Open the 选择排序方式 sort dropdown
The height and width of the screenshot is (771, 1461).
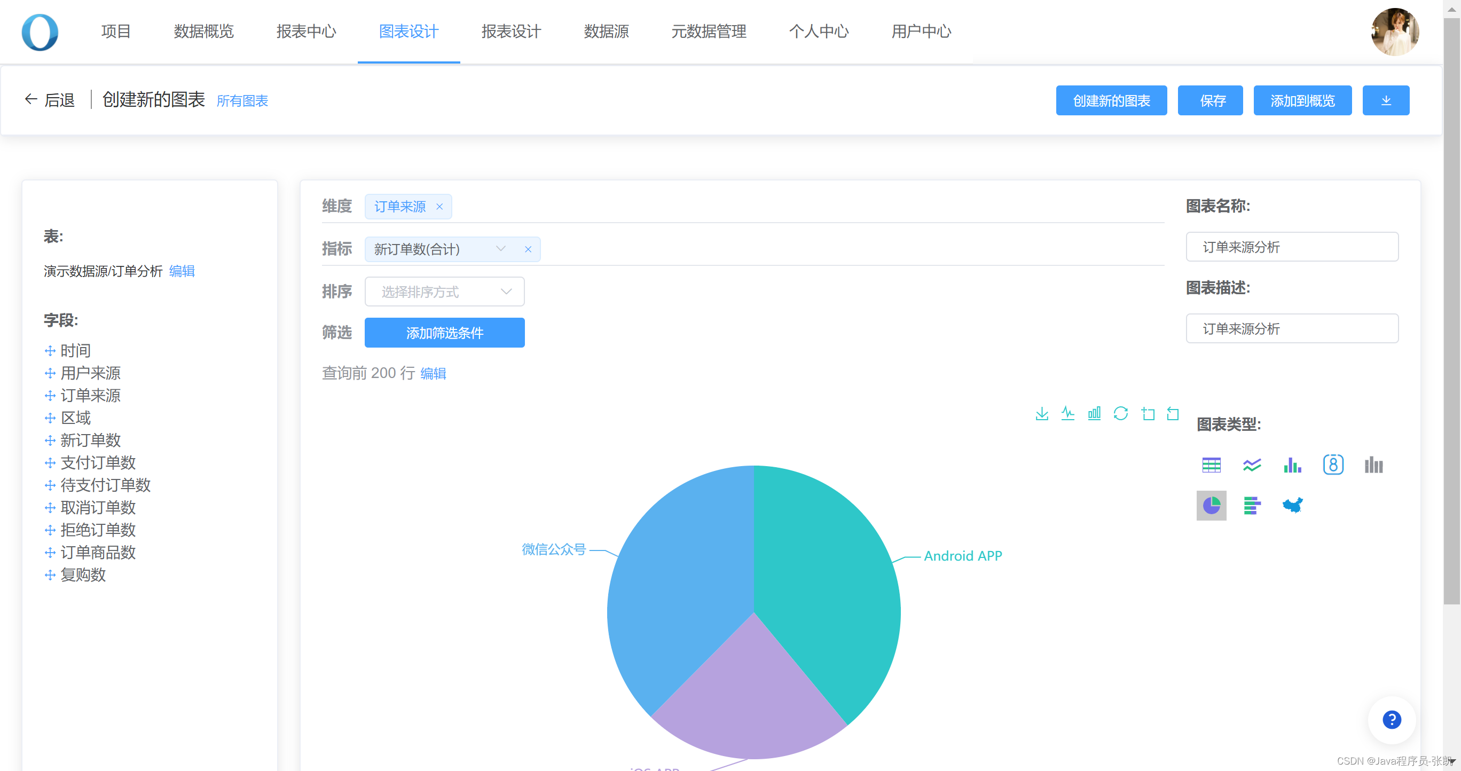[x=505, y=291]
